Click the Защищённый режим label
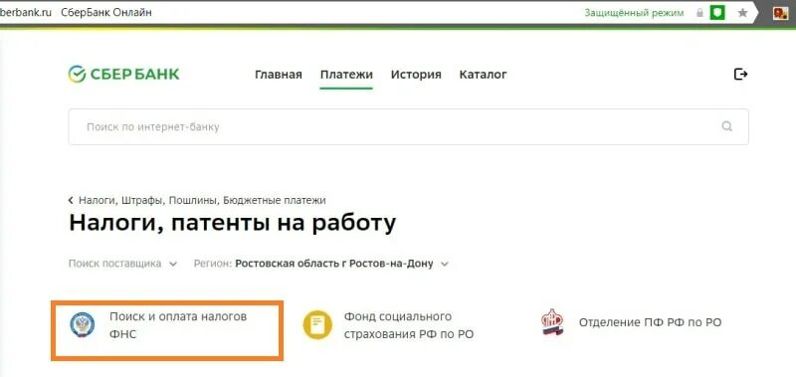 (634, 13)
